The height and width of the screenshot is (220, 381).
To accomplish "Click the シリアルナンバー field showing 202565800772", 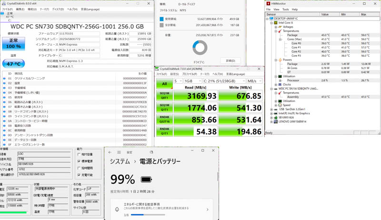I will click(79, 39).
